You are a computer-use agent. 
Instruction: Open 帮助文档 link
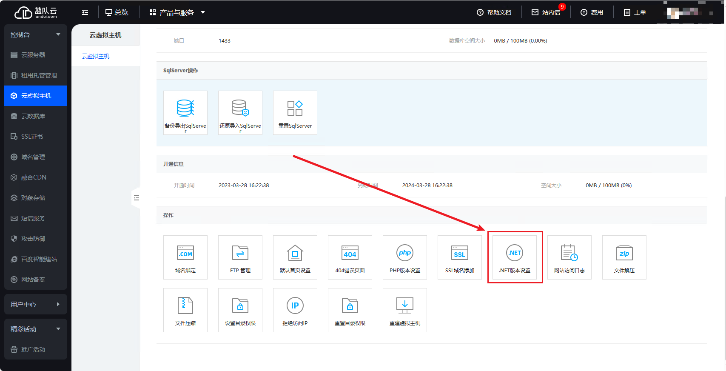(494, 12)
